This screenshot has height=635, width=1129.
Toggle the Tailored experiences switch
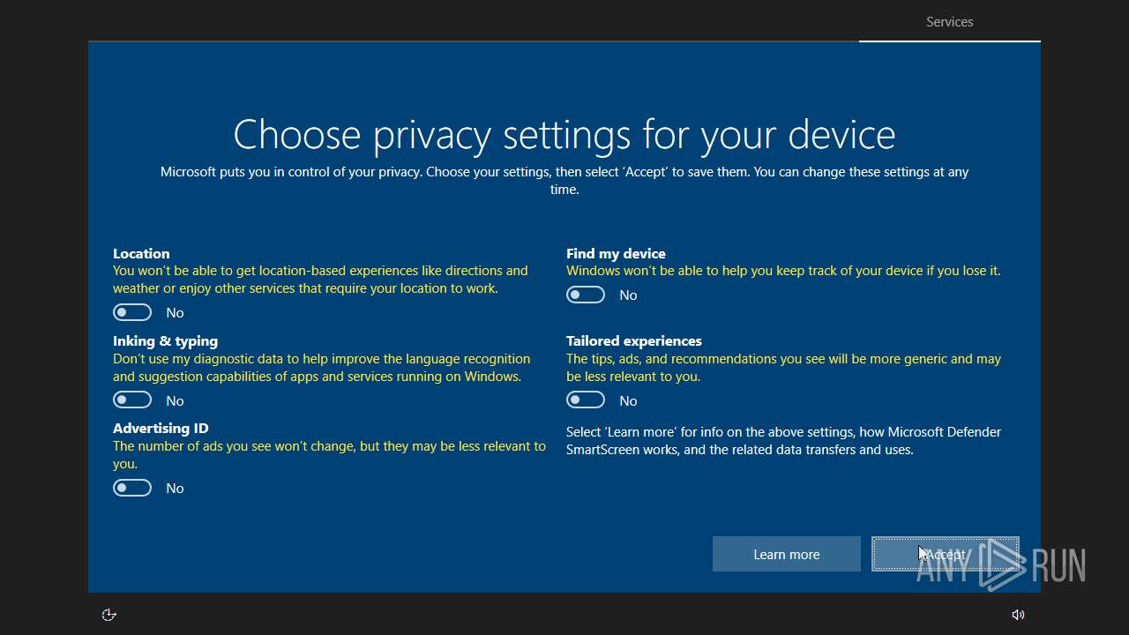point(586,400)
